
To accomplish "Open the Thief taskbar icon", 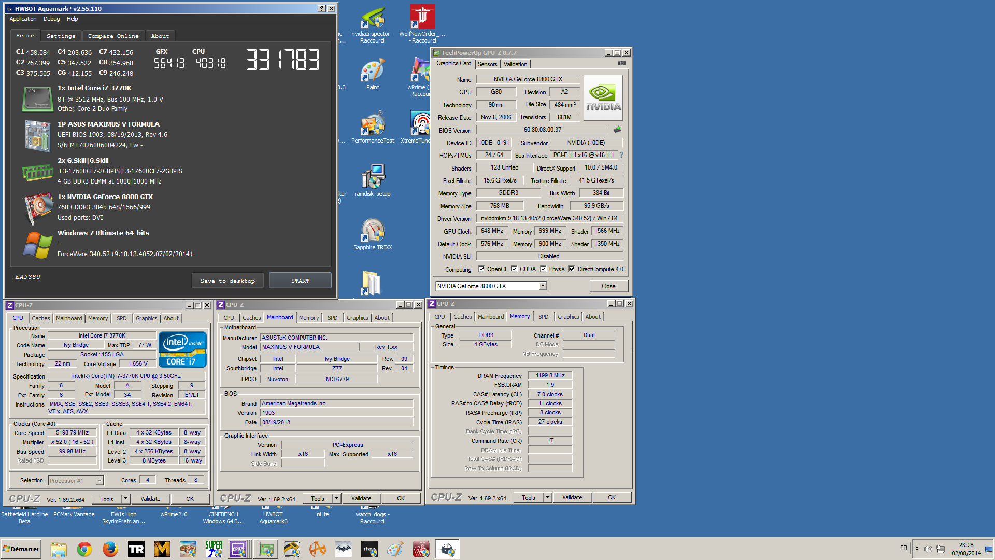I will [x=369, y=549].
